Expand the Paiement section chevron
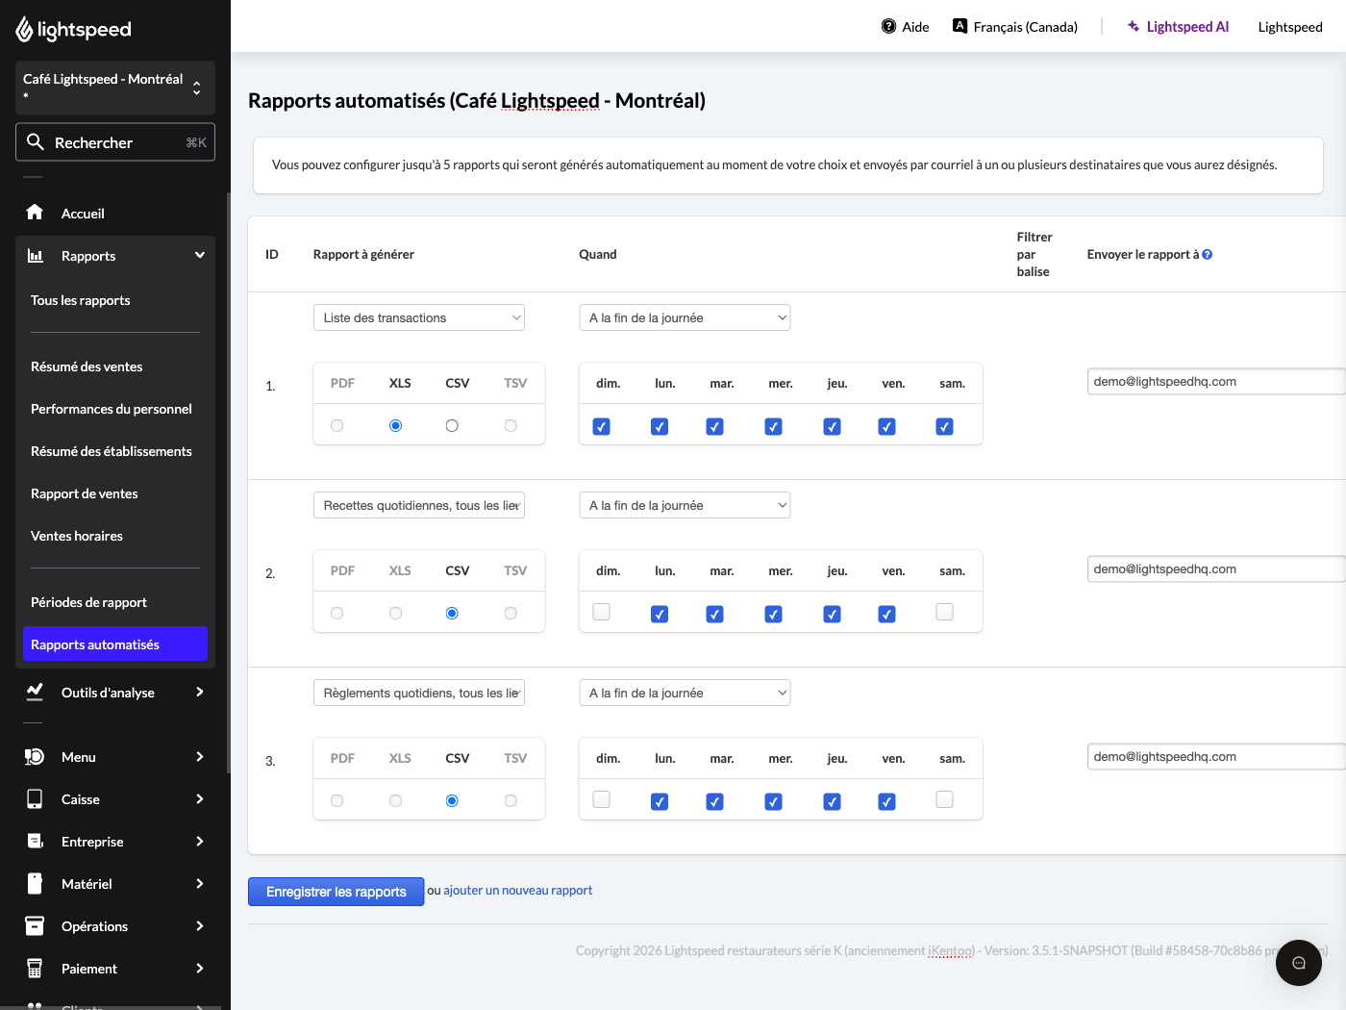This screenshot has height=1010, width=1346. point(200,969)
